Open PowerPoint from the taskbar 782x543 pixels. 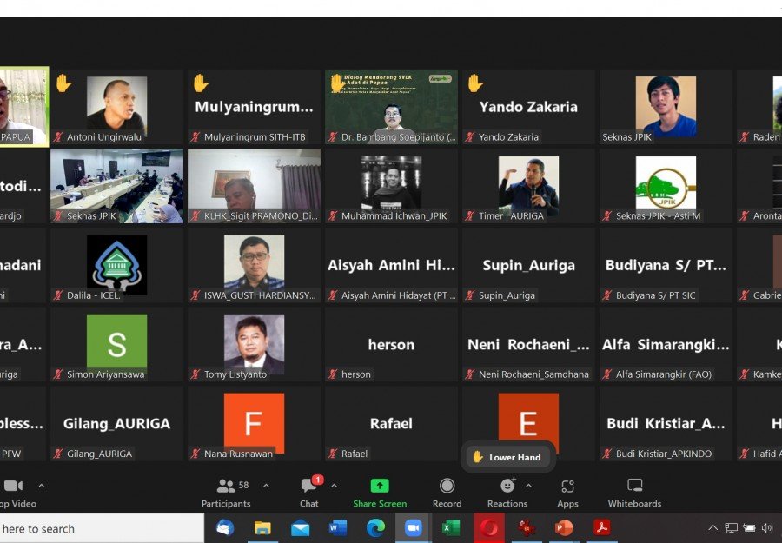tap(564, 528)
